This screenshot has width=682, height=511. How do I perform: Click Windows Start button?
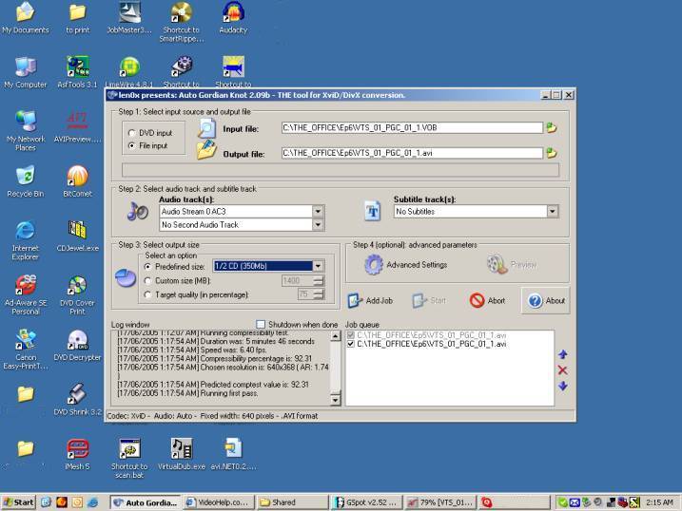pos(18,502)
